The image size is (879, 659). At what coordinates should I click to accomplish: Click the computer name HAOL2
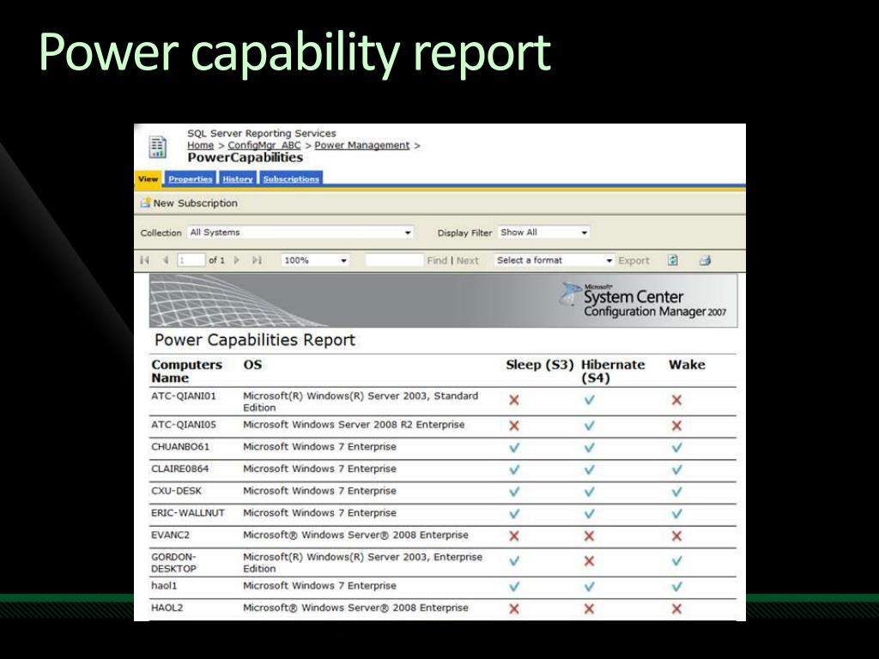pos(167,608)
